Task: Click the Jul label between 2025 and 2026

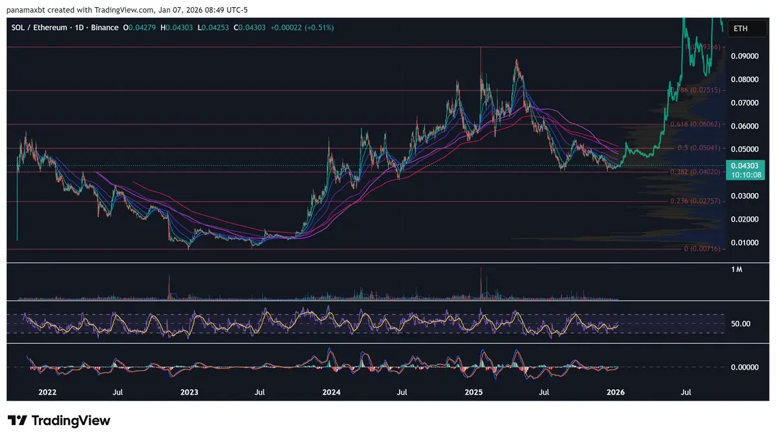Action: 544,392
